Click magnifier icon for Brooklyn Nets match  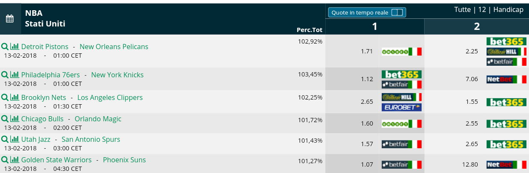tap(5, 97)
